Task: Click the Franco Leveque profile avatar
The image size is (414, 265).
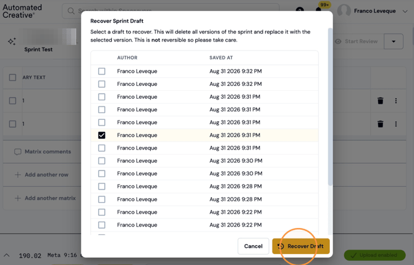Action: click(x=344, y=11)
